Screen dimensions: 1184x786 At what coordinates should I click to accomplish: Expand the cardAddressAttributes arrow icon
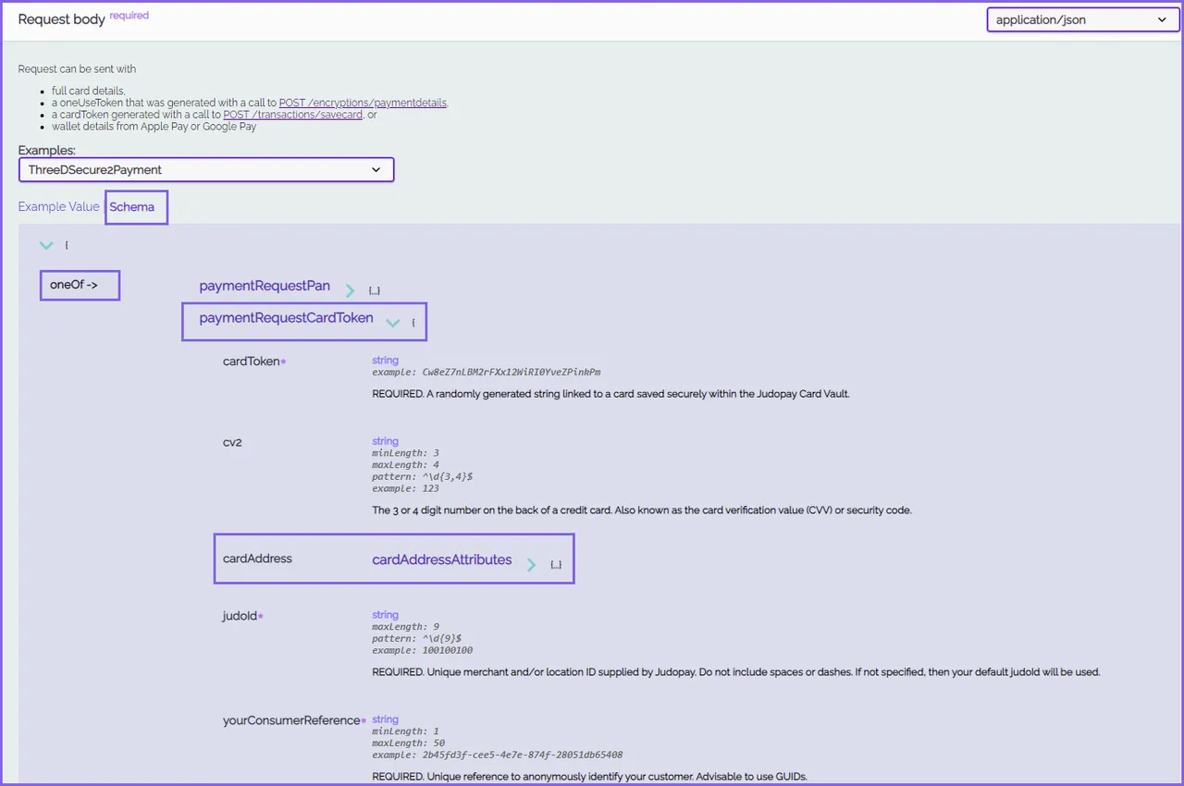coord(531,564)
